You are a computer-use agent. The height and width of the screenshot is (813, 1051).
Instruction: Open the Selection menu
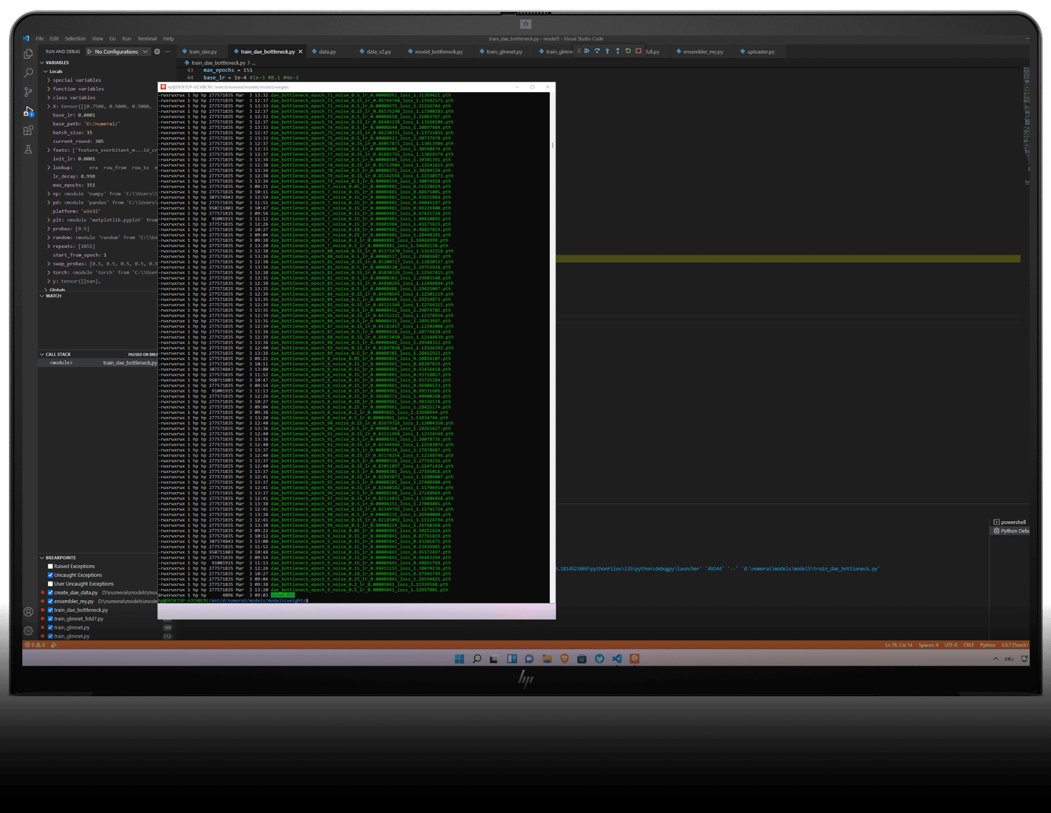75,39
